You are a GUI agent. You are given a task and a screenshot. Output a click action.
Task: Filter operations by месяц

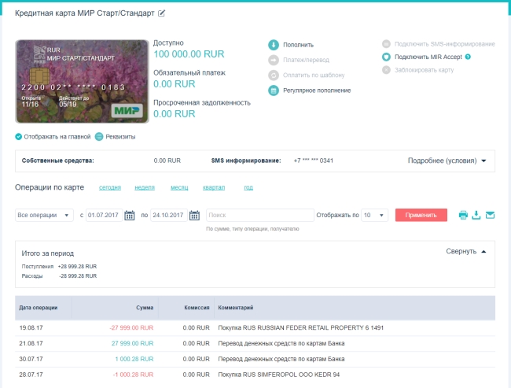point(179,187)
